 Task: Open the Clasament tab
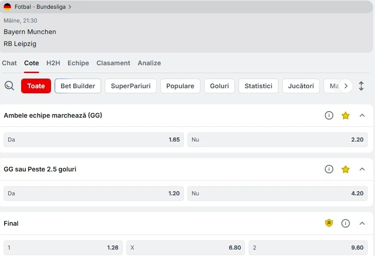pos(113,63)
